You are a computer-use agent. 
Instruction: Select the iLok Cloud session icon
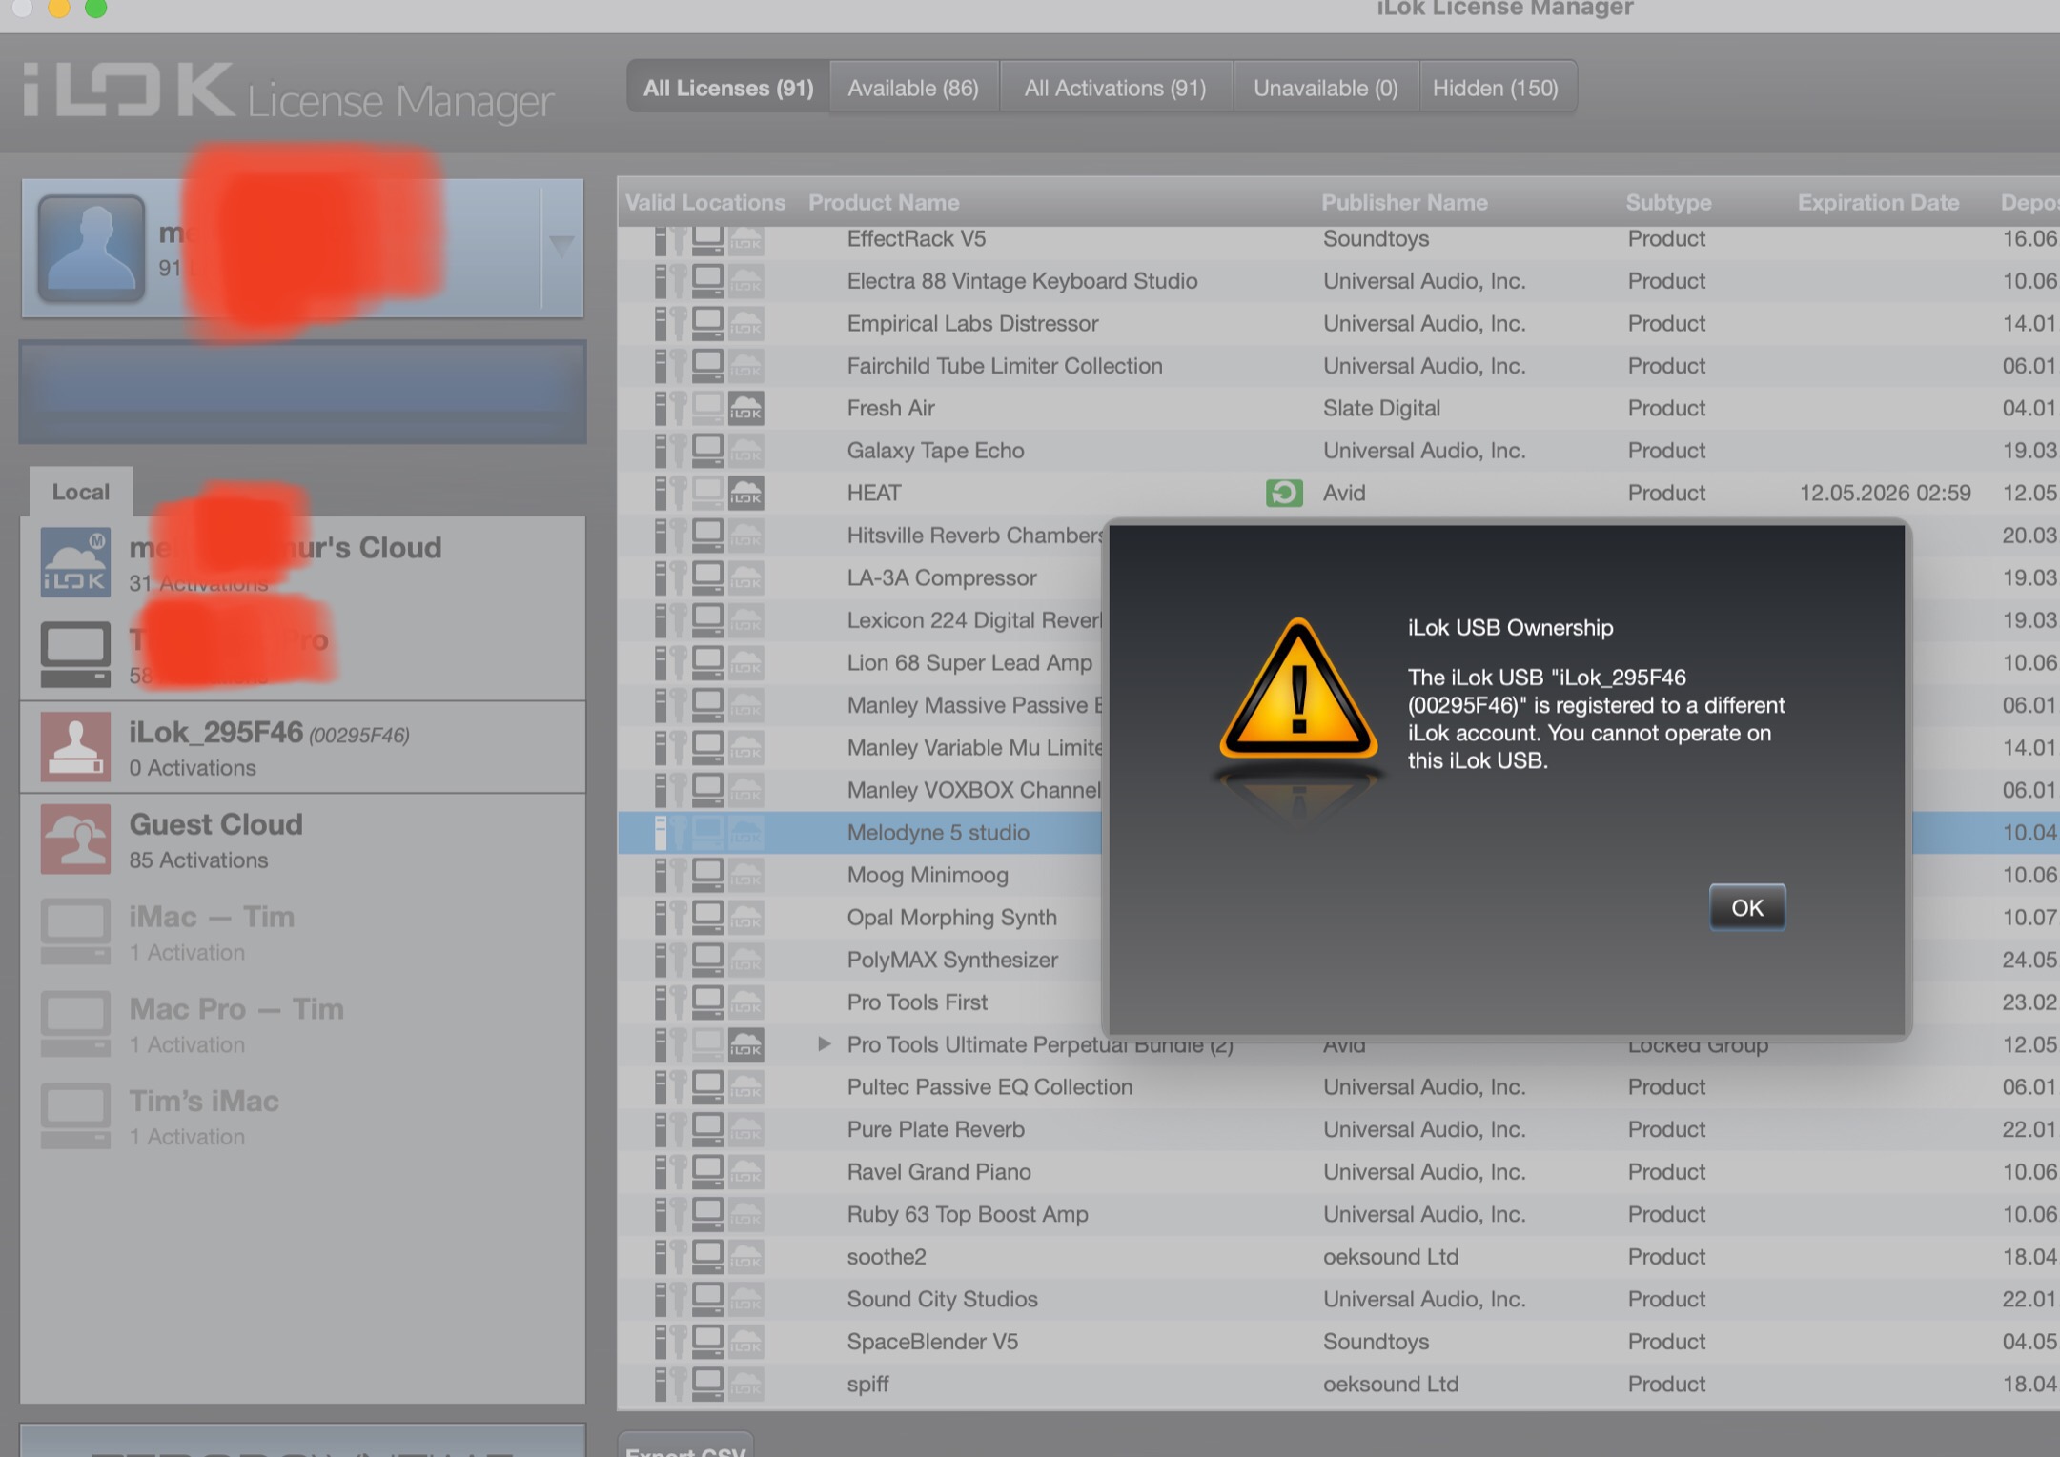tap(75, 563)
